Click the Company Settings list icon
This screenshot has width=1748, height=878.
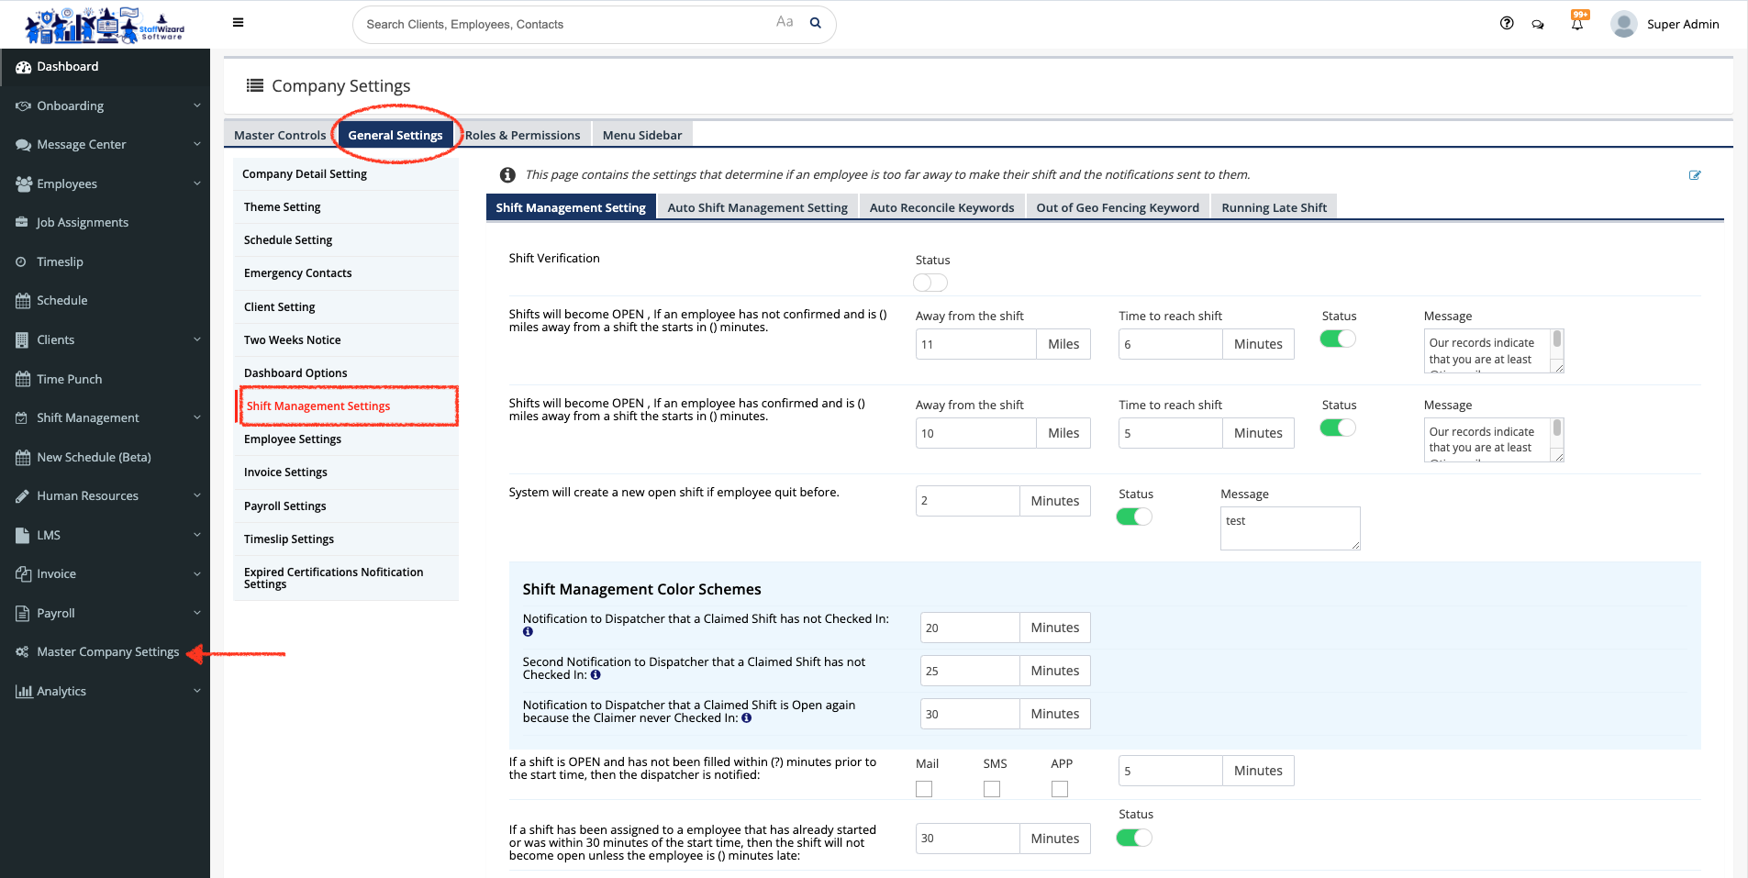[x=255, y=85]
